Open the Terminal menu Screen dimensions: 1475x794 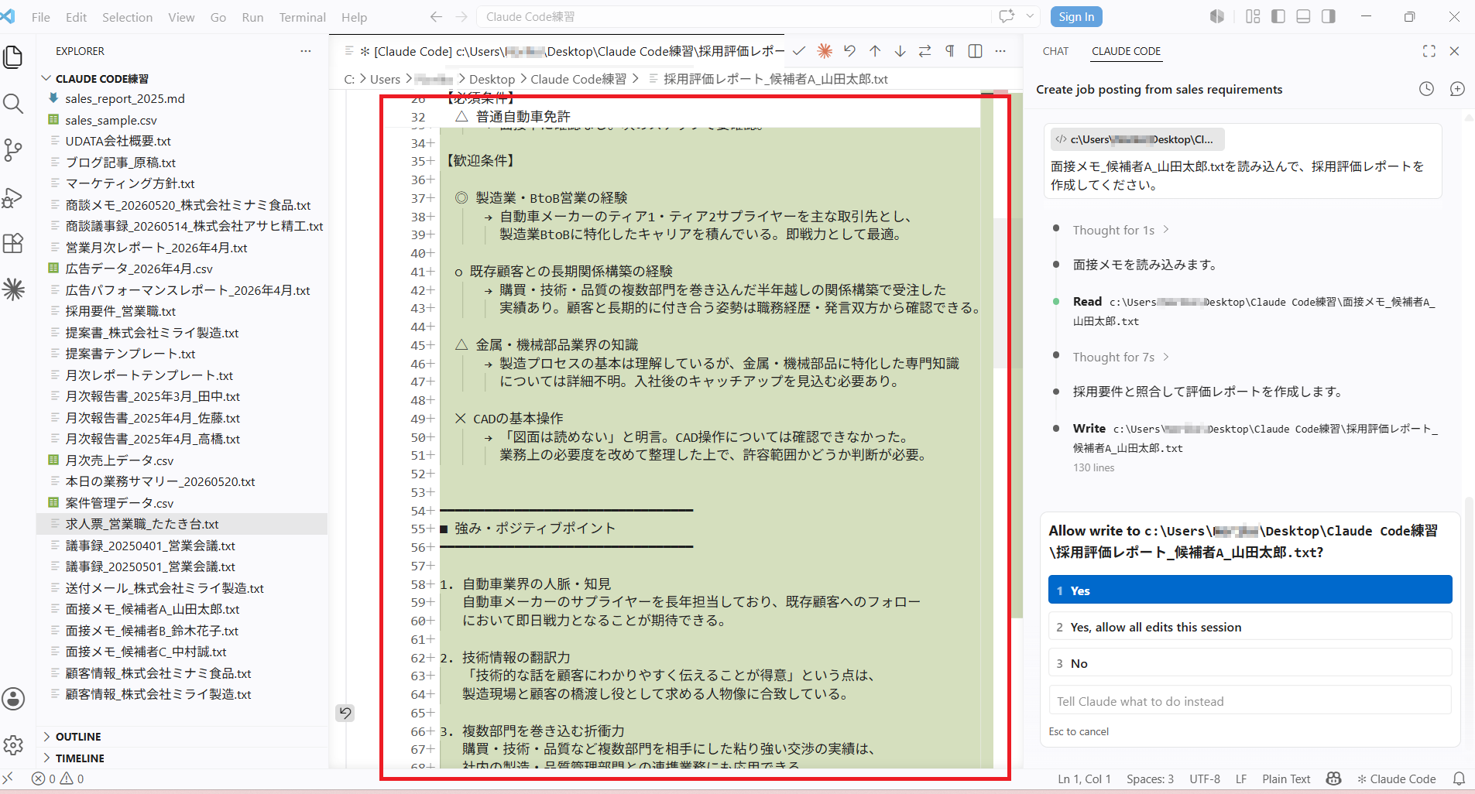[302, 17]
